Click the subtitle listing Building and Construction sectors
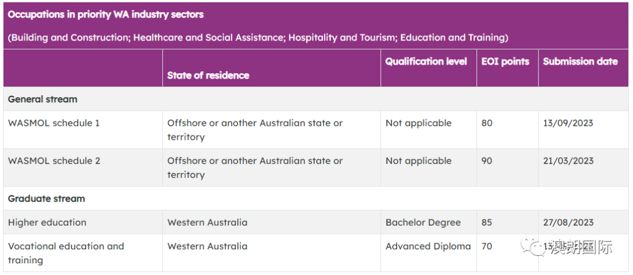Viewport: 633px width, 275px height. tap(258, 37)
